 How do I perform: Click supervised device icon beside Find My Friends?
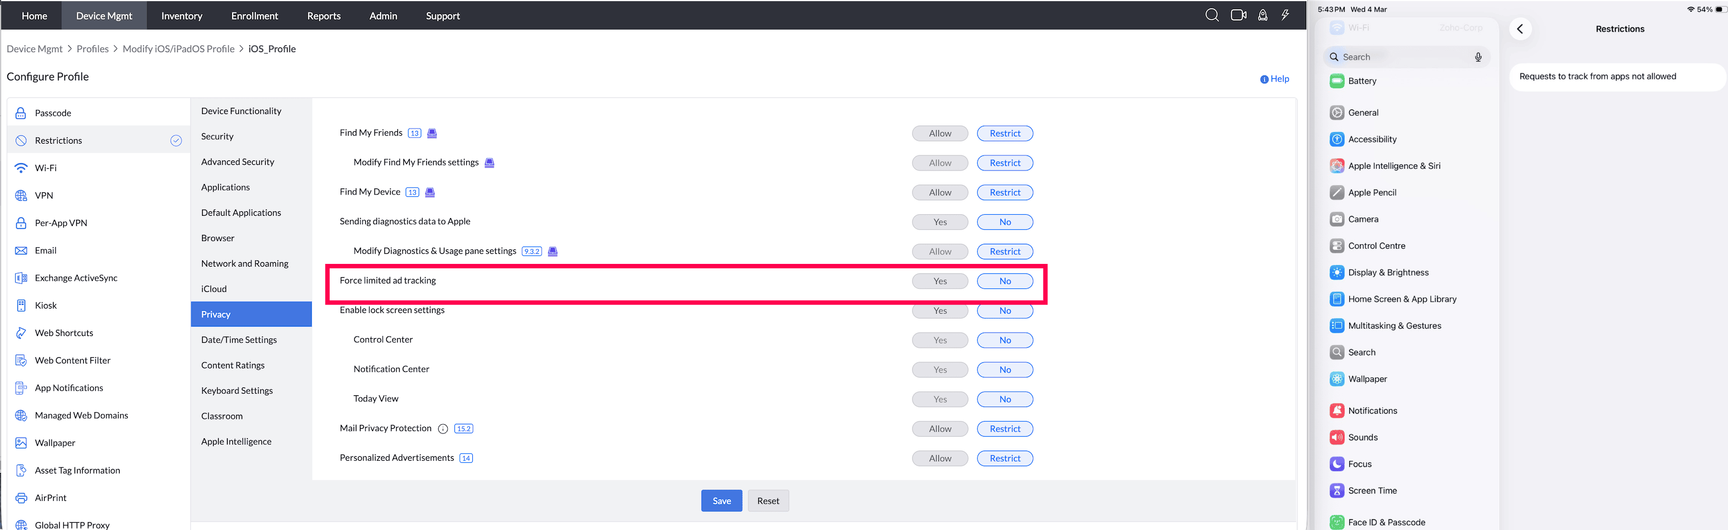pyautogui.click(x=432, y=133)
